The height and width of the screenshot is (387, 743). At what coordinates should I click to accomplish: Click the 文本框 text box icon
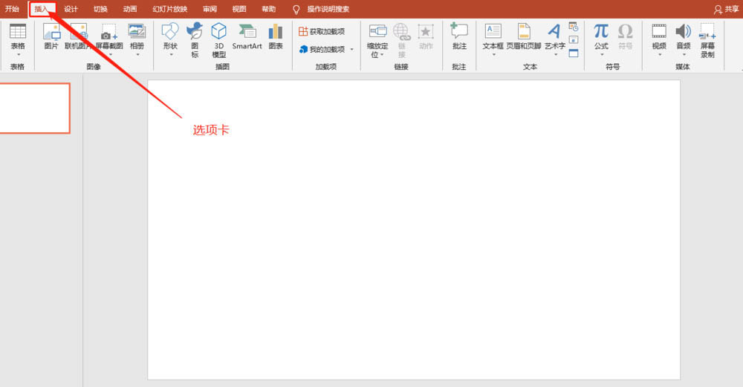coord(493,31)
